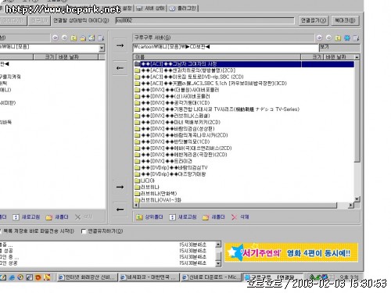Select the highlighted first [AC3] folder row
Image resolution: width=391 pixels, height=293 pixels.
(244, 64)
